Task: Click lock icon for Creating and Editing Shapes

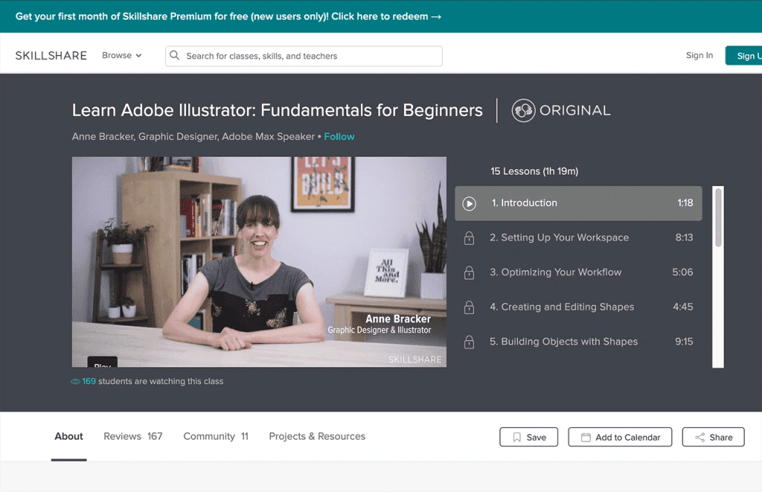Action: coord(469,307)
